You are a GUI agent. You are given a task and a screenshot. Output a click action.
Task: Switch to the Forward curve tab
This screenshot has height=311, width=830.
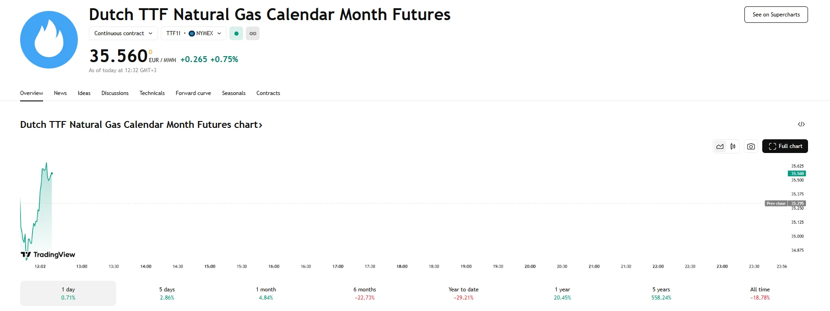pos(193,93)
